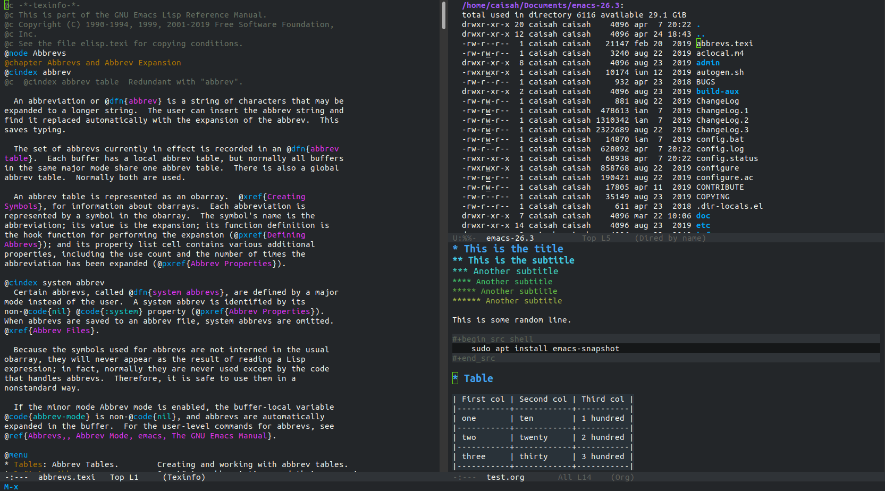Open the doc directory entry
This screenshot has width=885, height=491.
[x=703, y=216]
